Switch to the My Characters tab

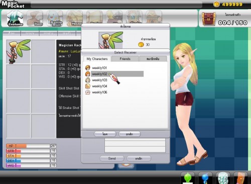pyautogui.click(x=97, y=59)
